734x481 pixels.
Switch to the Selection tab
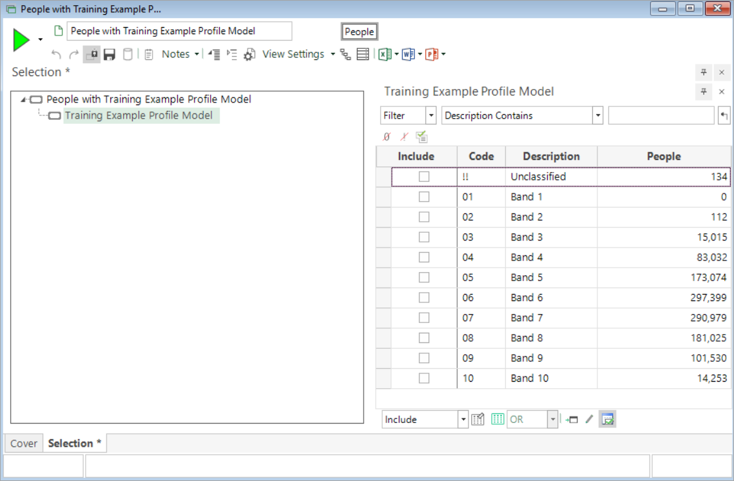pyautogui.click(x=74, y=443)
